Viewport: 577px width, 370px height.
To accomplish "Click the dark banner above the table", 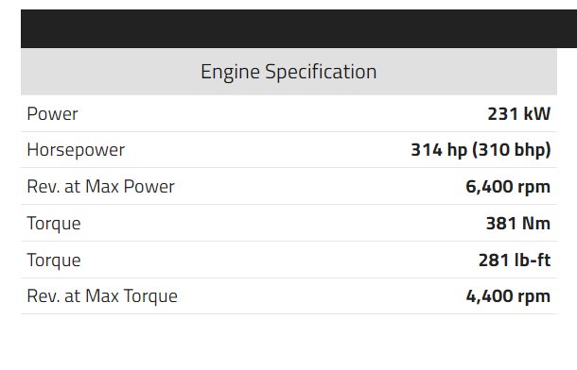I will point(299,29).
